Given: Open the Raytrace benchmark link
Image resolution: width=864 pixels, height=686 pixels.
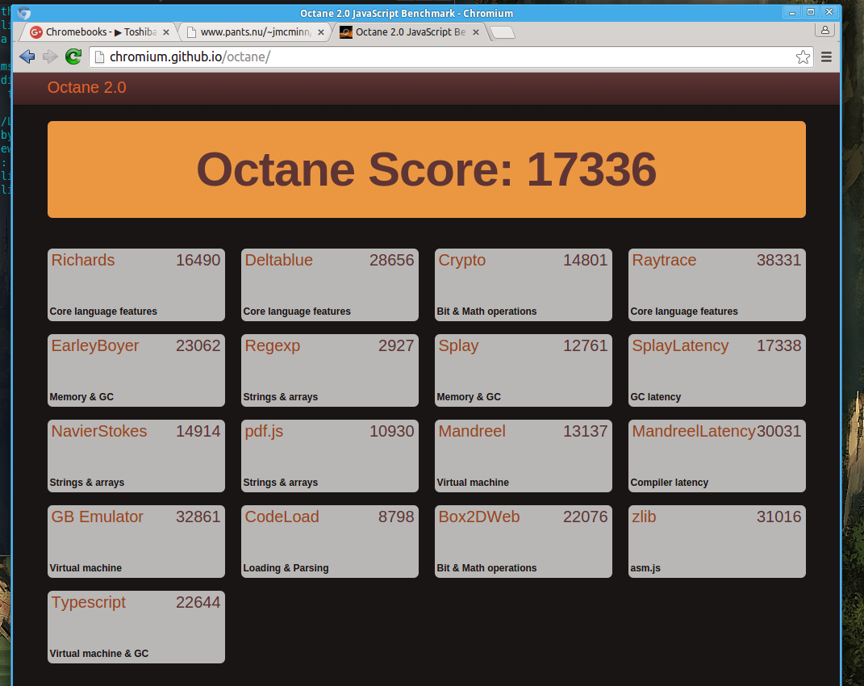Looking at the screenshot, I should click(x=664, y=261).
